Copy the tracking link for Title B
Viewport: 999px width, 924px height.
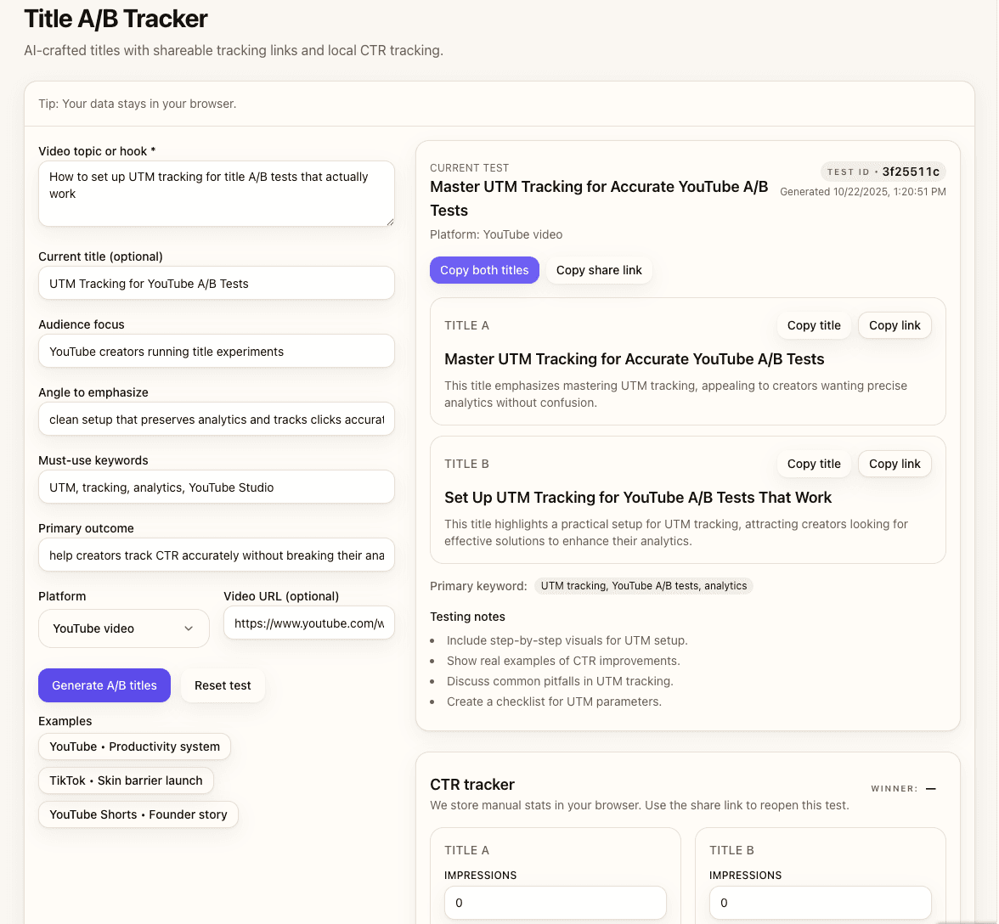[x=894, y=464]
